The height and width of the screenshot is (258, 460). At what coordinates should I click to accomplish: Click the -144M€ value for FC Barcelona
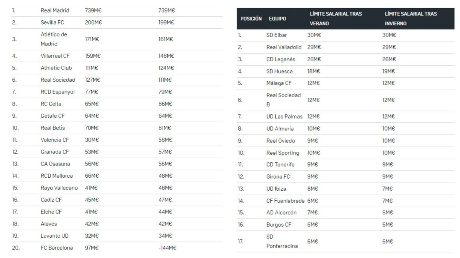[168, 248]
